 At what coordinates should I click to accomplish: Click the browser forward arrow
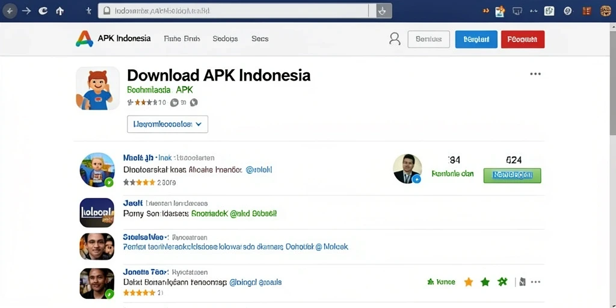(26, 11)
